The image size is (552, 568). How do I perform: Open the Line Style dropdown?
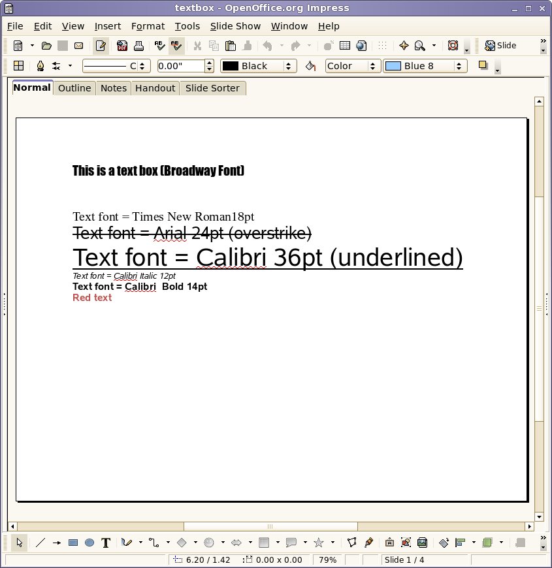(x=116, y=66)
